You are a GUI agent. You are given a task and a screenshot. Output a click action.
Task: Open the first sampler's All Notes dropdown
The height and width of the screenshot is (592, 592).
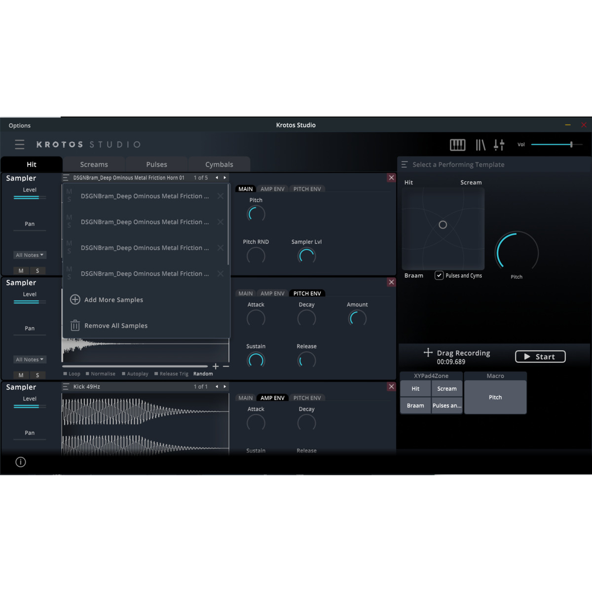pos(30,255)
